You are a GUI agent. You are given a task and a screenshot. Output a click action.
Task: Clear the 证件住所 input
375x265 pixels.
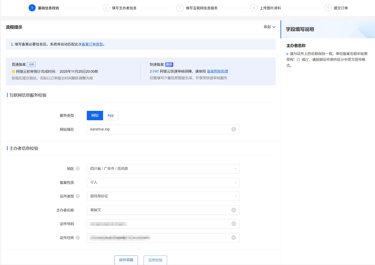(x=233, y=237)
